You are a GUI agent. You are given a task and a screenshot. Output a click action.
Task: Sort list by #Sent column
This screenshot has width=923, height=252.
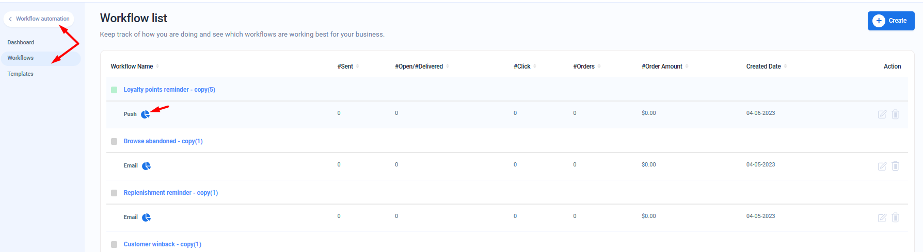pyautogui.click(x=357, y=66)
